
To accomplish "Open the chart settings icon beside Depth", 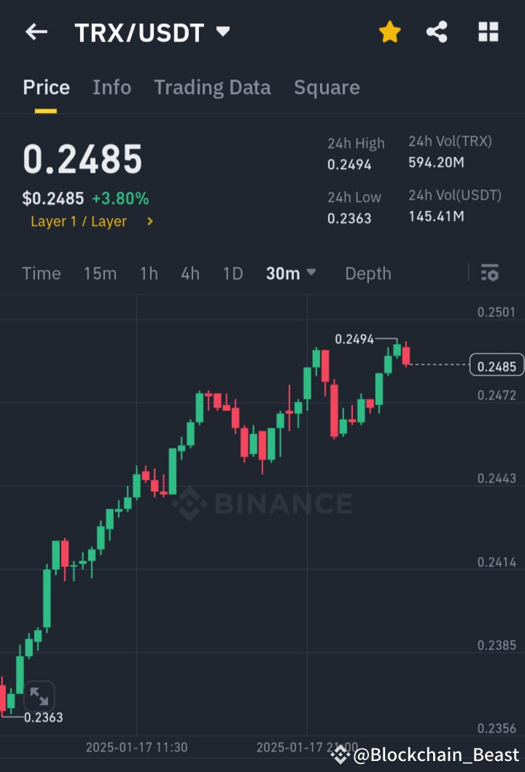I will (489, 273).
